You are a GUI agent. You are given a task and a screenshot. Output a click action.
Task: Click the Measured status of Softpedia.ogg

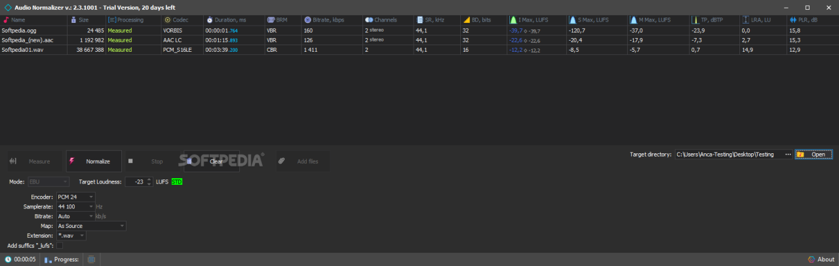click(x=134, y=31)
